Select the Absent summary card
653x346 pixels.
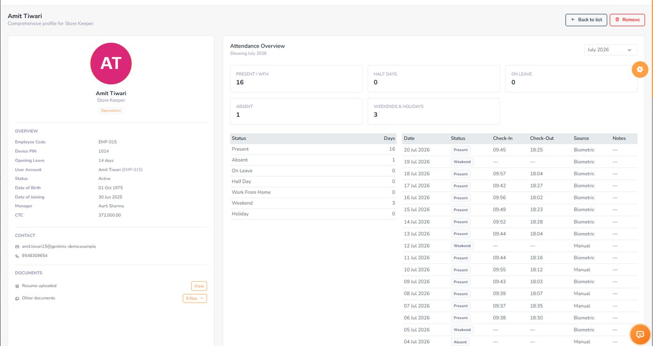[296, 111]
